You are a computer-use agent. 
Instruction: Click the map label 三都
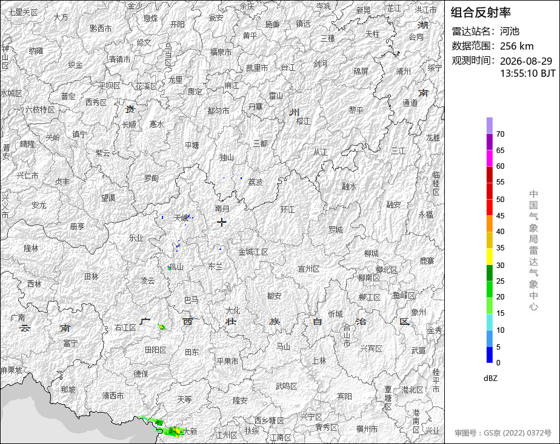(x=261, y=143)
